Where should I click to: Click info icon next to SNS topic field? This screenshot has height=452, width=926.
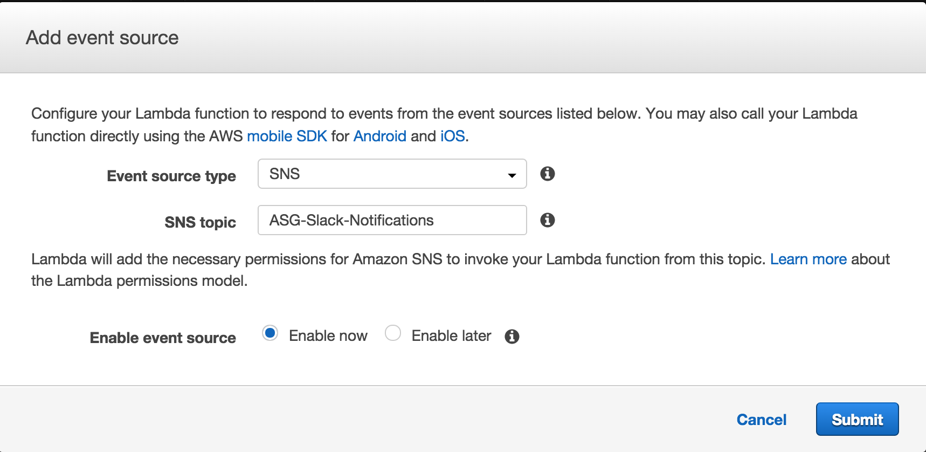coord(548,220)
